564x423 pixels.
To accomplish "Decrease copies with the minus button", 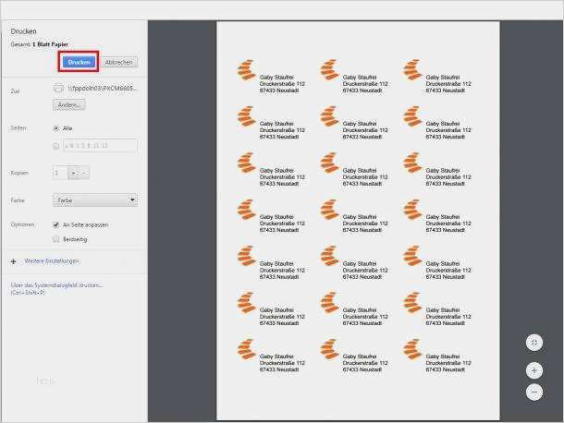I will (x=84, y=173).
